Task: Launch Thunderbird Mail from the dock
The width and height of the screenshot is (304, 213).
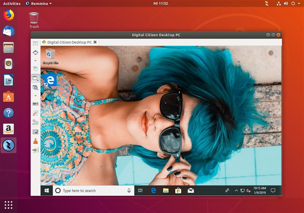Action: [8, 31]
